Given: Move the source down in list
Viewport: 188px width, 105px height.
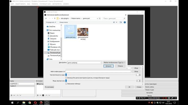Looking at the screenshot, I should tap(49, 95).
